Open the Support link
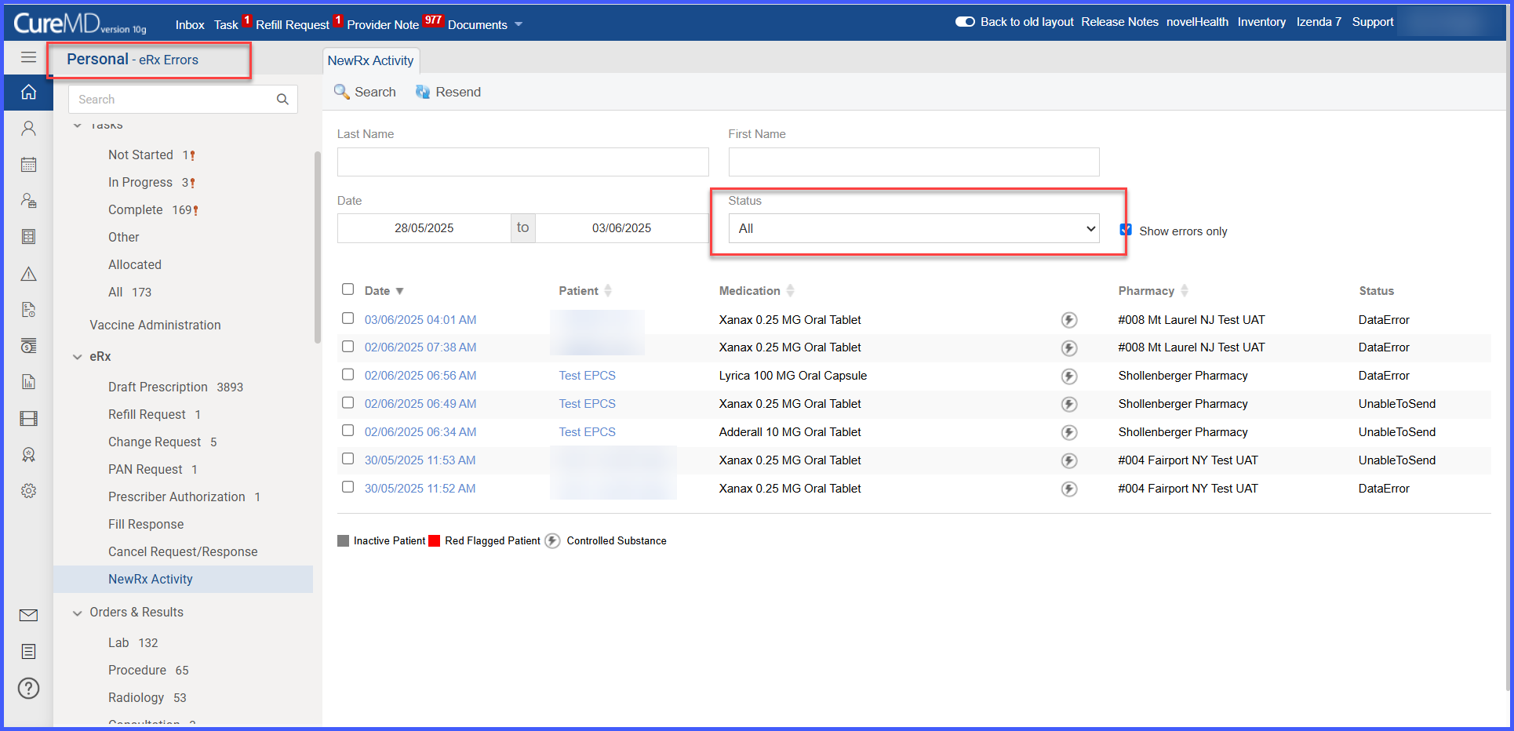Image resolution: width=1514 pixels, height=731 pixels. click(1373, 22)
